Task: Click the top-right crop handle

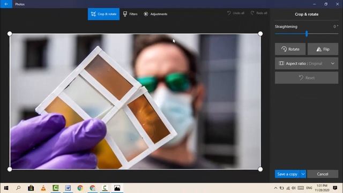Action: (x=260, y=34)
